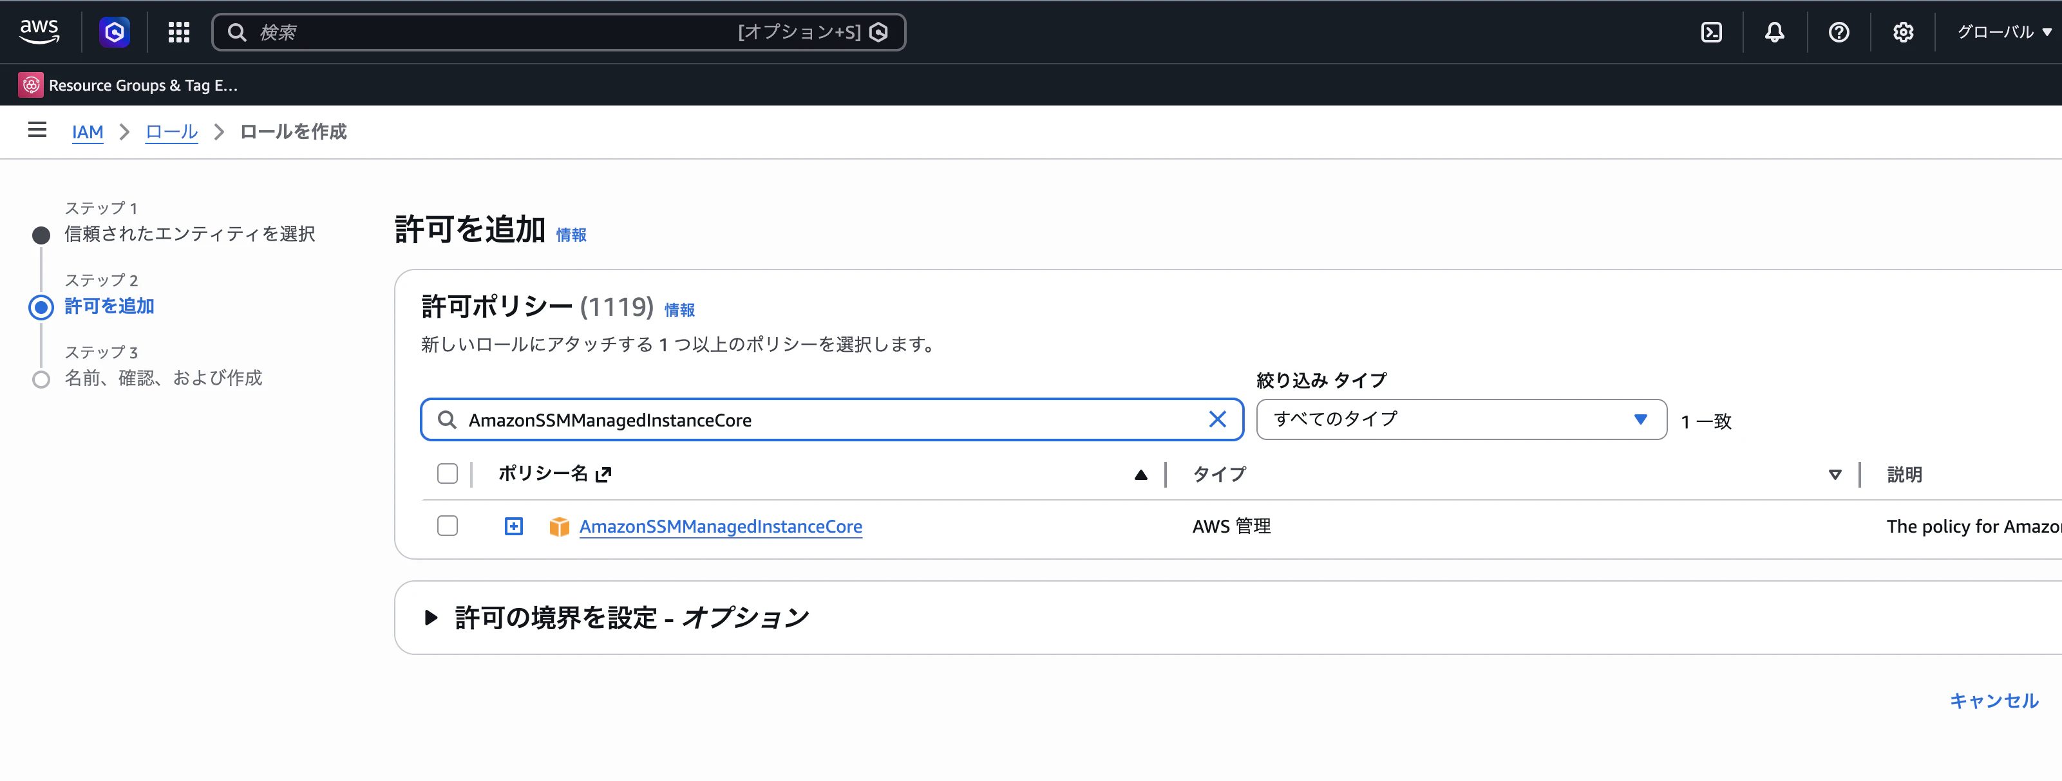Expand the AmazonSSMManagedInstanceCore policy details
Viewport: 2062px width, 781px height.
coord(513,526)
